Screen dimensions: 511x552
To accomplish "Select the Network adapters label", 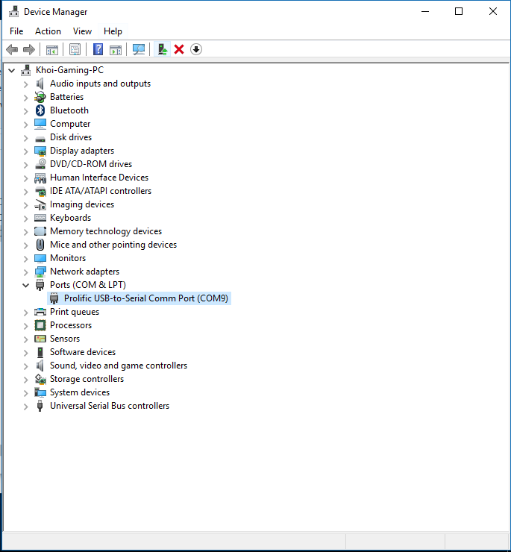I will click(84, 272).
